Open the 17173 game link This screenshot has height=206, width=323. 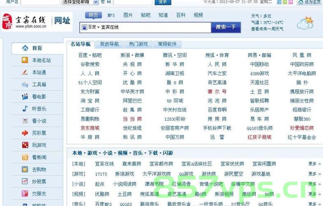[101, 174]
